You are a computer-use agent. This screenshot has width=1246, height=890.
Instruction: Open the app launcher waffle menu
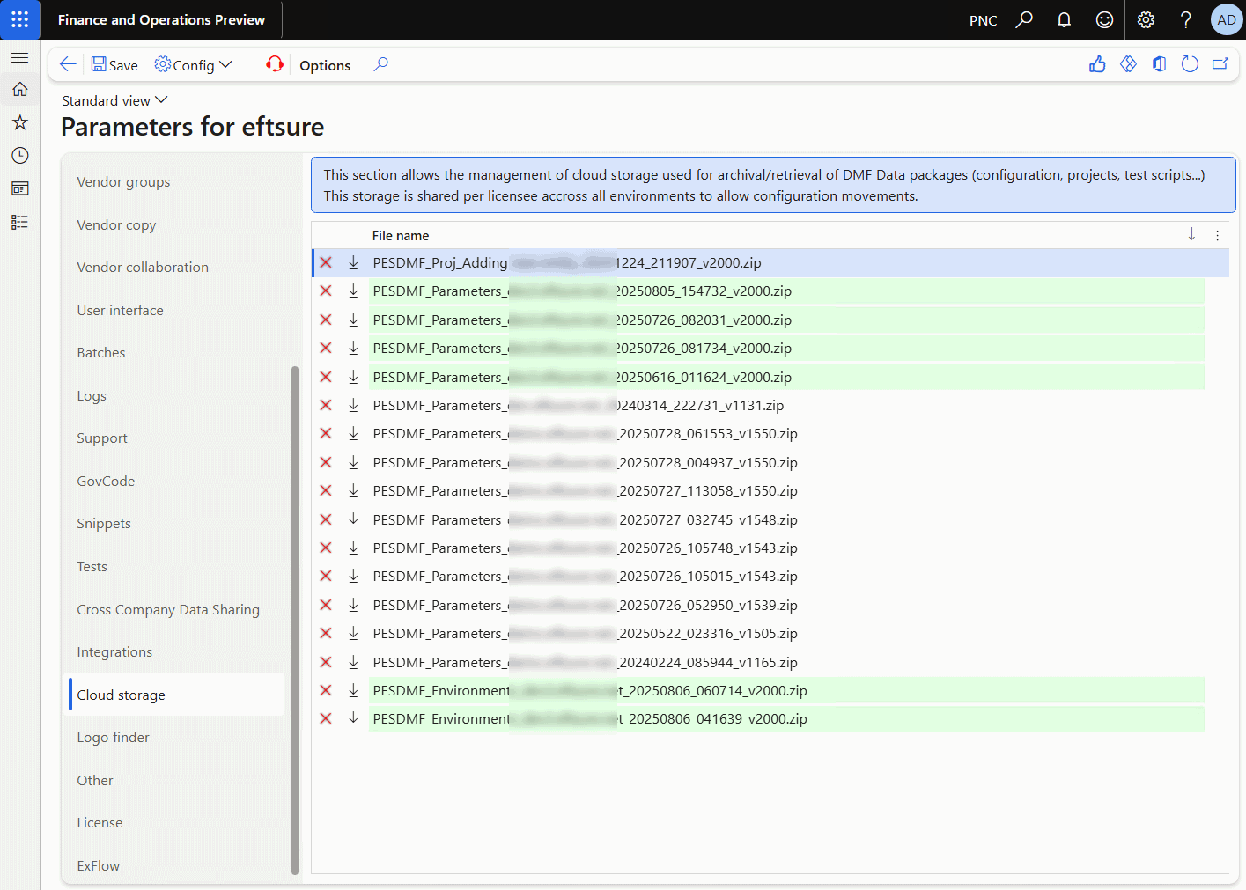click(x=19, y=19)
